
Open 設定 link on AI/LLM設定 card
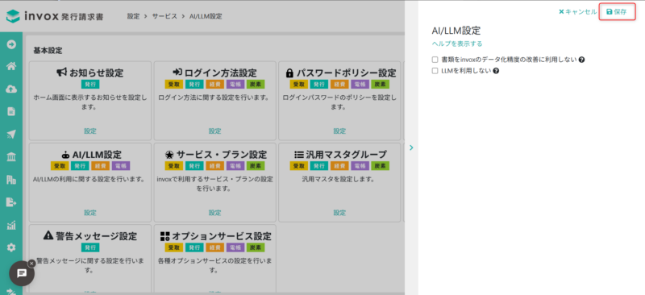pyautogui.click(x=90, y=213)
